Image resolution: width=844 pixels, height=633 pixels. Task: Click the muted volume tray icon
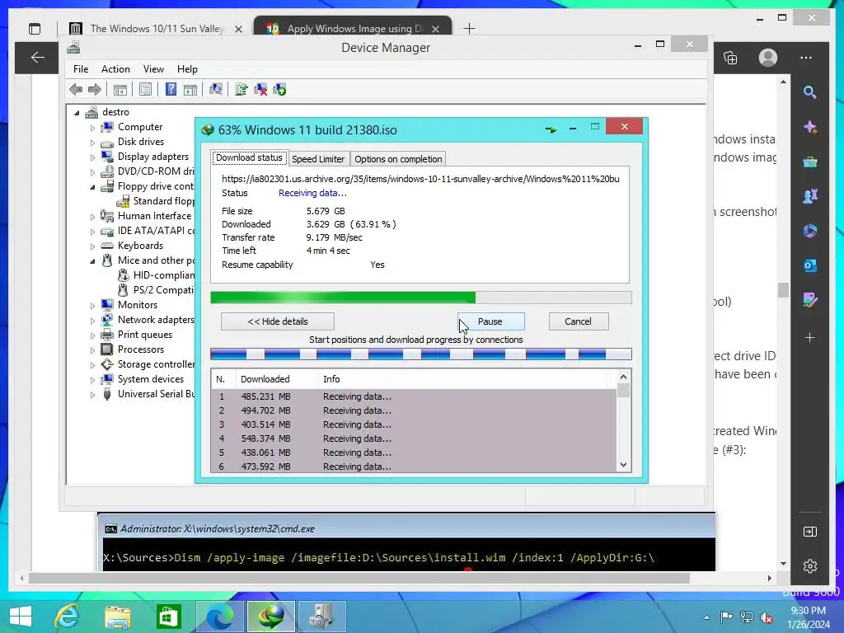coord(767,617)
